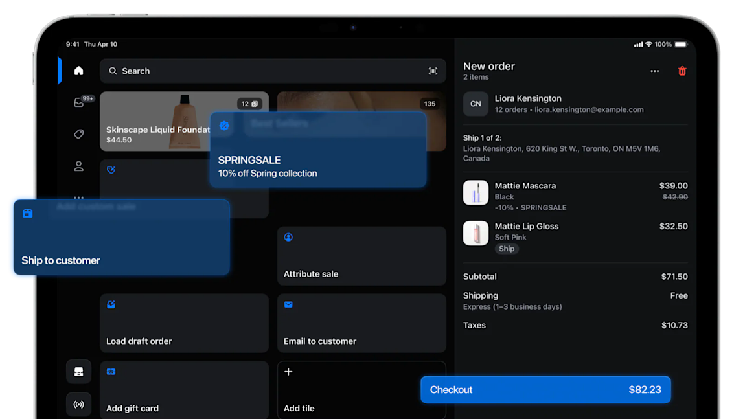The height and width of the screenshot is (419, 745).
Task: Click the $39.00 mascara price
Action: coord(673,186)
